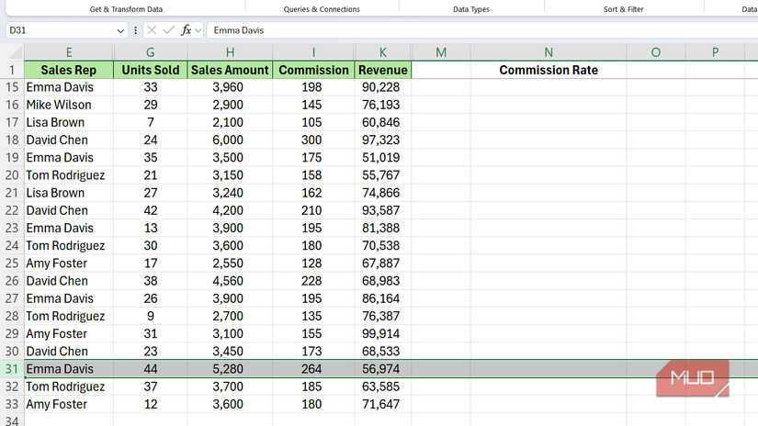Select column K header
758x426 pixels.
383,52
